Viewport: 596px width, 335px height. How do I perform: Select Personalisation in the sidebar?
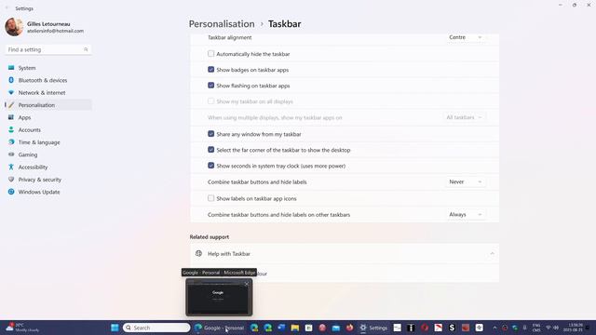(47, 105)
